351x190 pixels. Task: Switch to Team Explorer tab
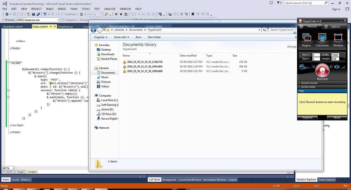tap(327, 180)
